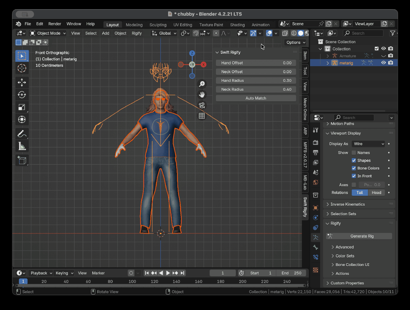The width and height of the screenshot is (410, 310).
Task: Open the Playback popover
Action: coord(41,273)
